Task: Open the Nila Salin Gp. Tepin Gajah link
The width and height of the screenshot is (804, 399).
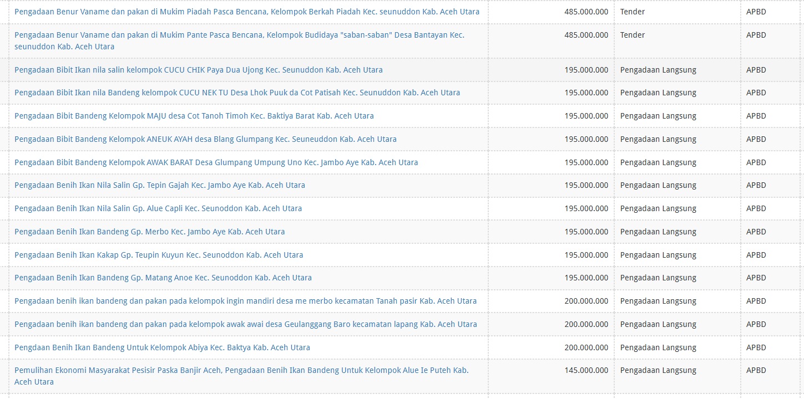Action: pyautogui.click(x=160, y=185)
